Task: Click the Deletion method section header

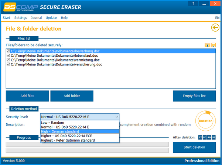Action: click(x=24, y=109)
